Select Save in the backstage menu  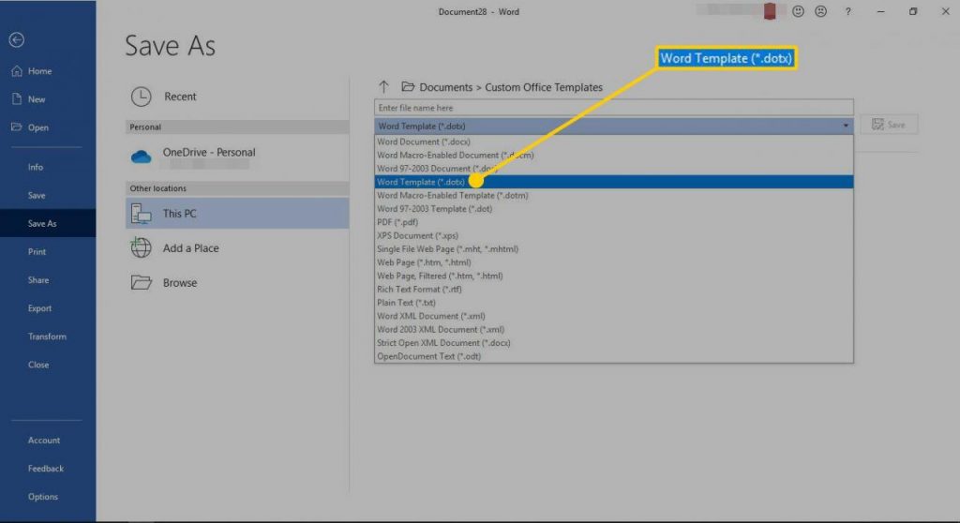coord(37,195)
